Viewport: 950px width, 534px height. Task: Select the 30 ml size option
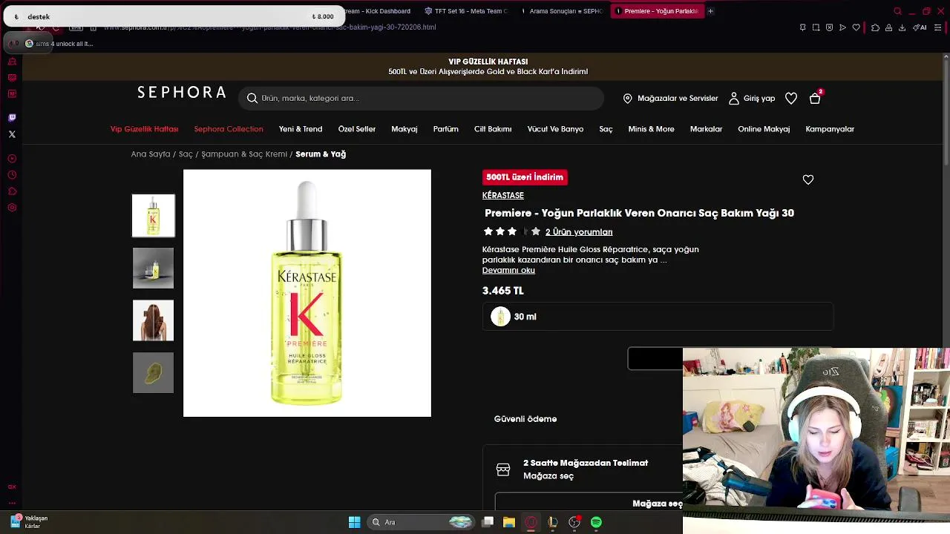(x=658, y=317)
